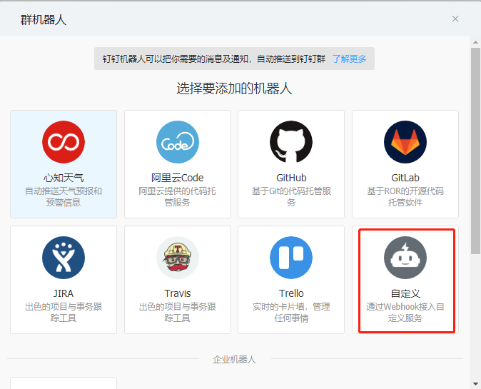Select the GitLab fox logo icon

(405, 142)
